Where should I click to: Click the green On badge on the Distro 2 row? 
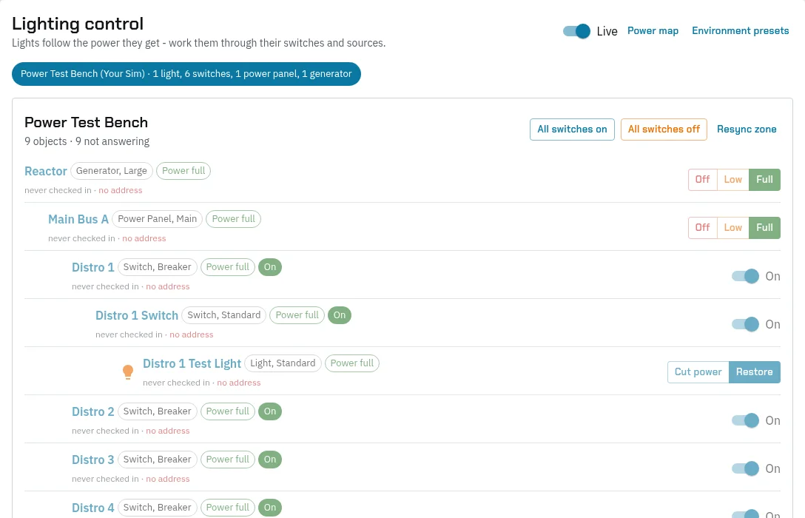pyautogui.click(x=270, y=411)
